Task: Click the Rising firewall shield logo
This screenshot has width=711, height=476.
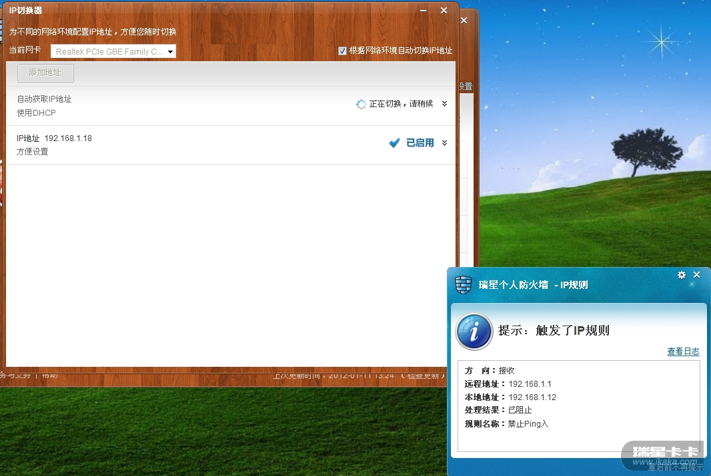Action: [464, 285]
